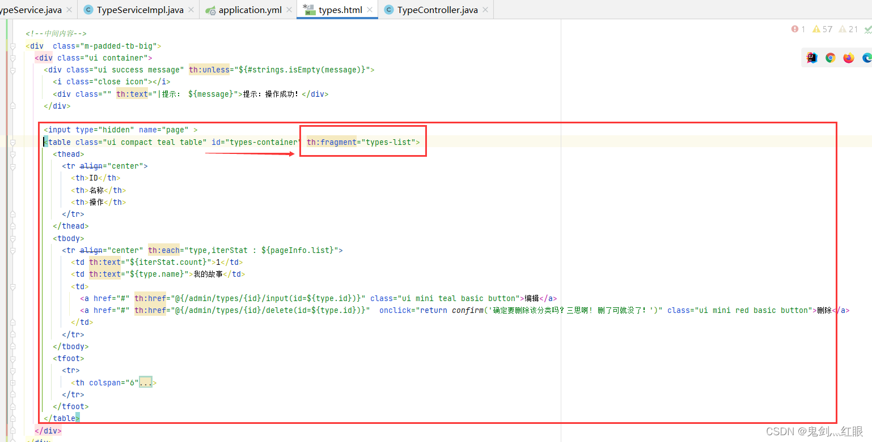
Task: Click the yellow warning count 57 indicator
Action: [822, 29]
